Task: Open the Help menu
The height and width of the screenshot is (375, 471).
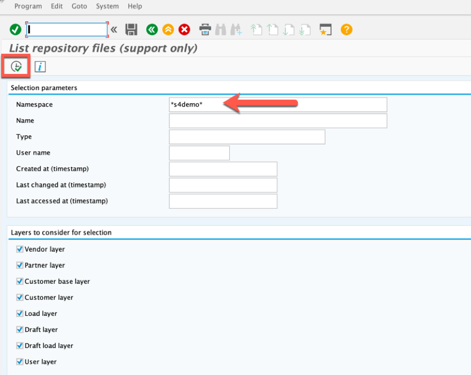Action: point(135,6)
